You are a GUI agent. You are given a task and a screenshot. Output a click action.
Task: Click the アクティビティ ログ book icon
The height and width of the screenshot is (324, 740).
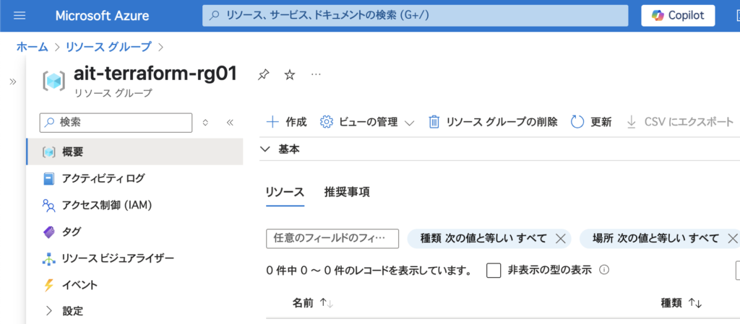[x=48, y=178]
